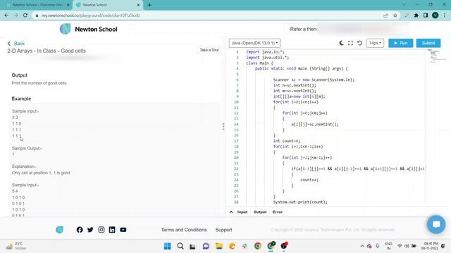Open Chrome three-dot menu
The height and width of the screenshot is (253, 451).
click(445, 15)
